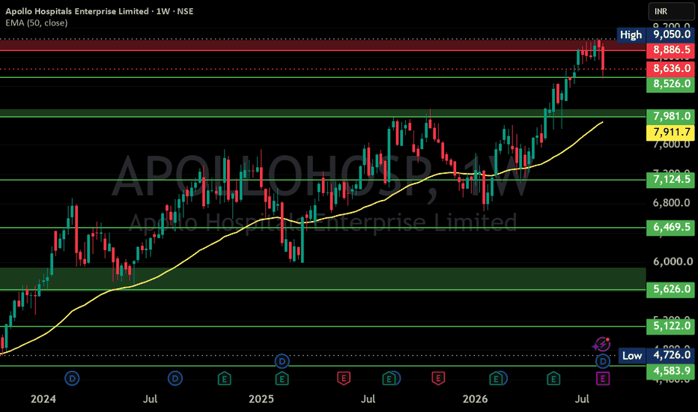The height and width of the screenshot is (412, 698).
Task: Click the red 8,636.0 current price label
Action: coord(671,69)
